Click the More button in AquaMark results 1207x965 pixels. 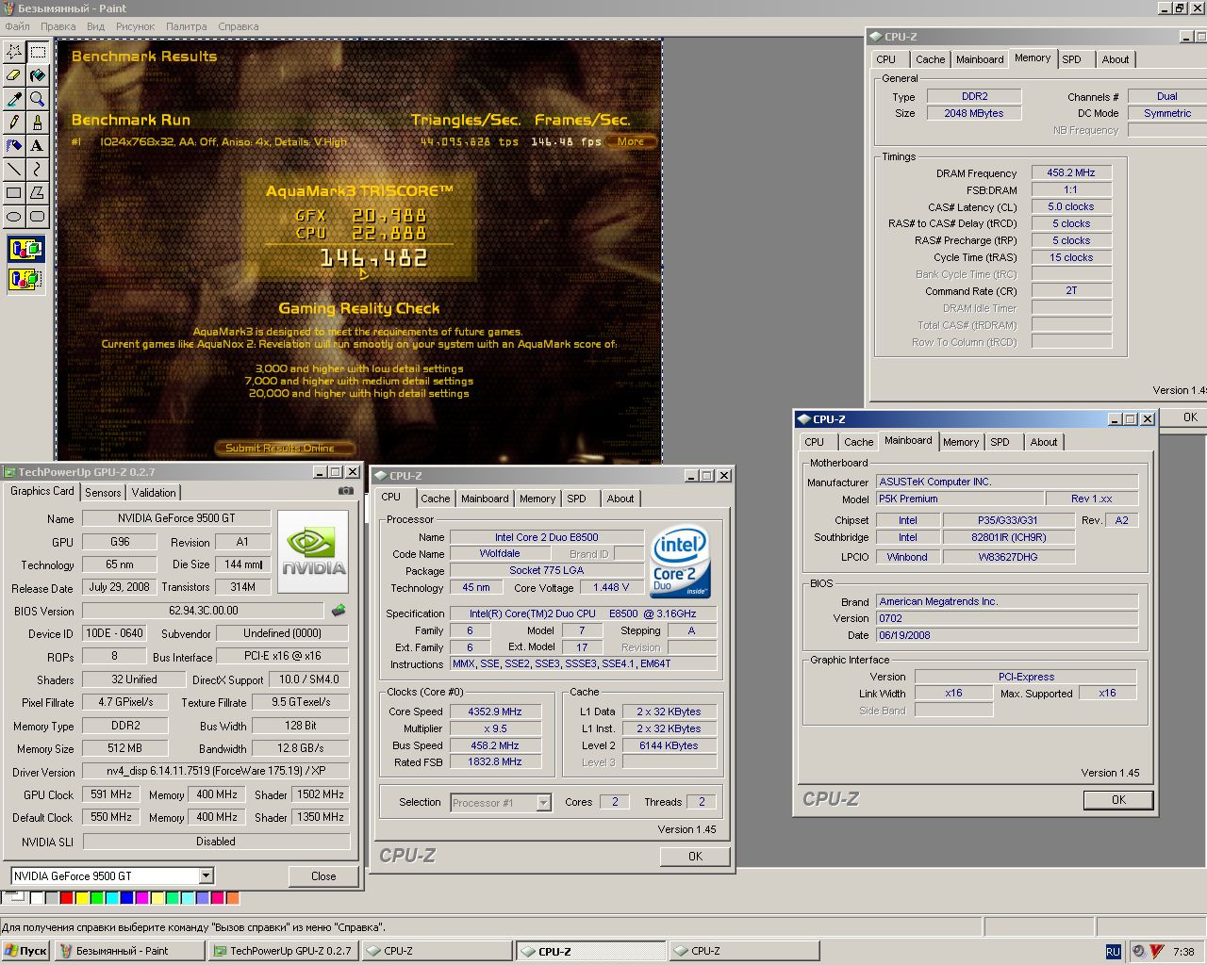pos(631,141)
